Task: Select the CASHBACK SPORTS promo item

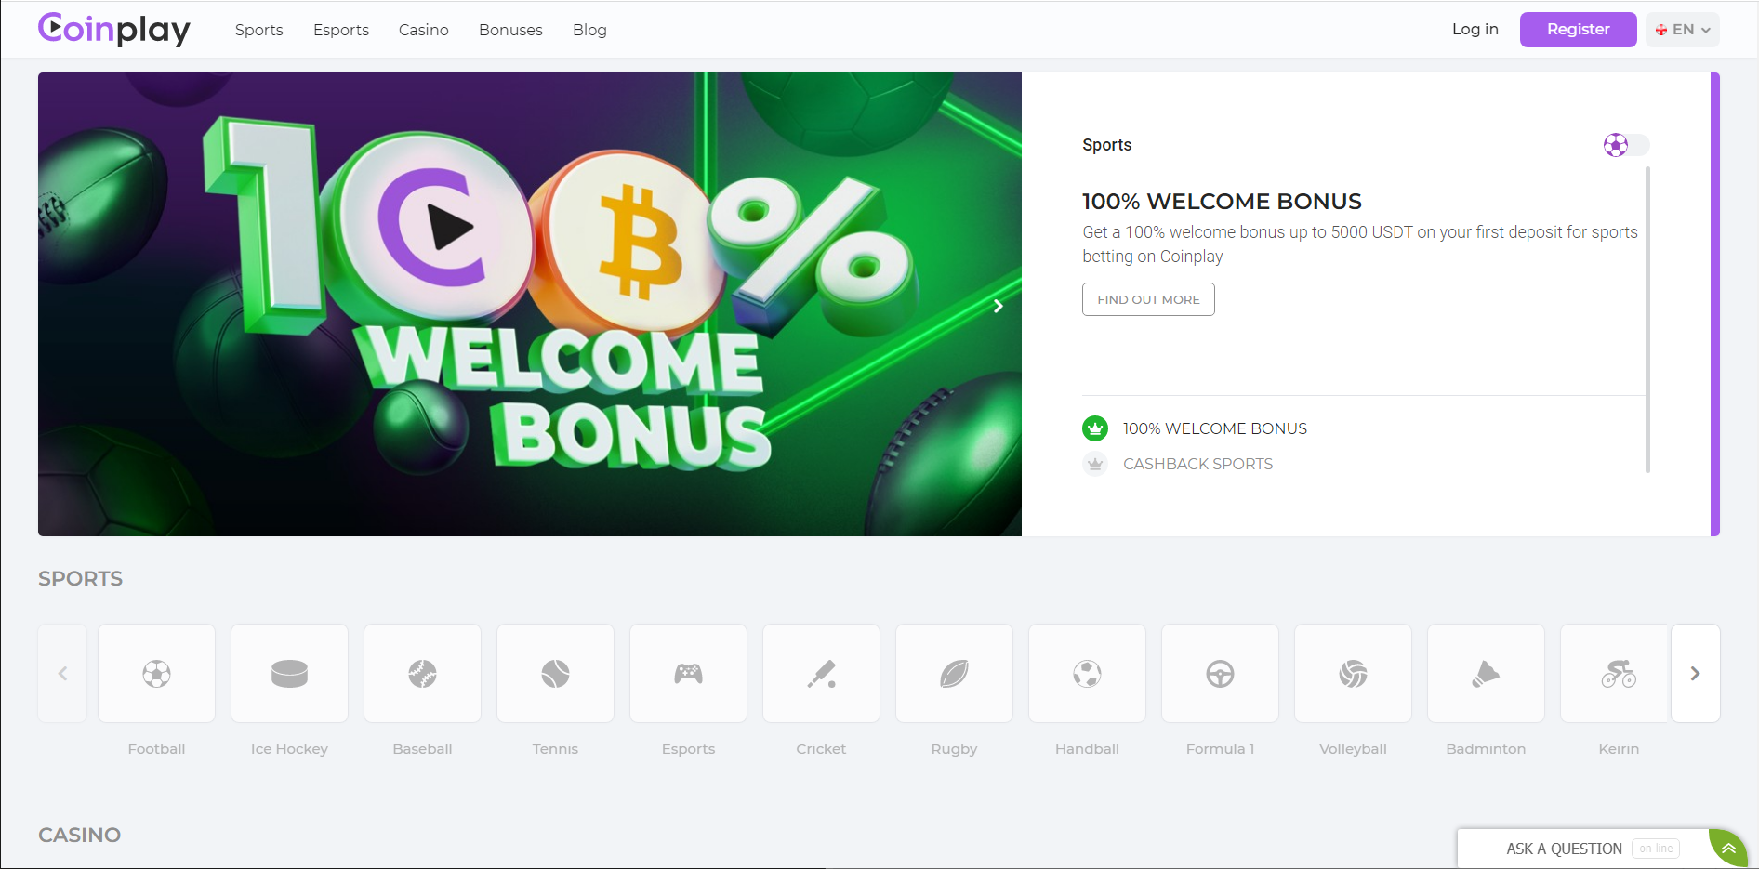Action: pos(1178,464)
